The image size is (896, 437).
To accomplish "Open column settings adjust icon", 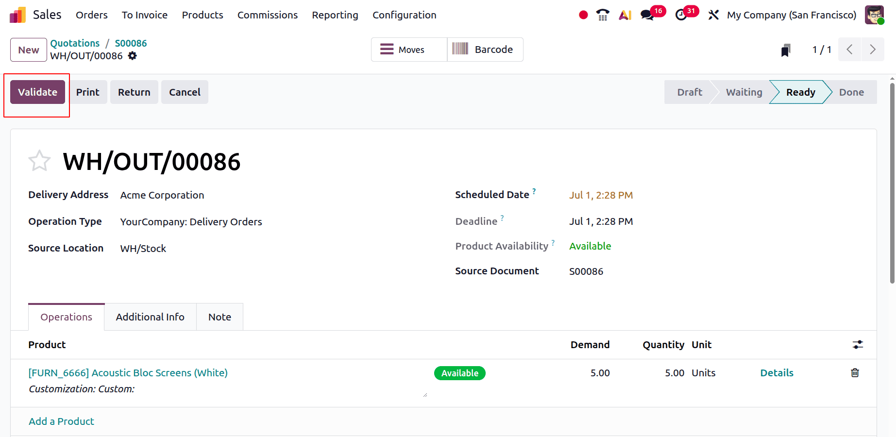I will pyautogui.click(x=858, y=345).
